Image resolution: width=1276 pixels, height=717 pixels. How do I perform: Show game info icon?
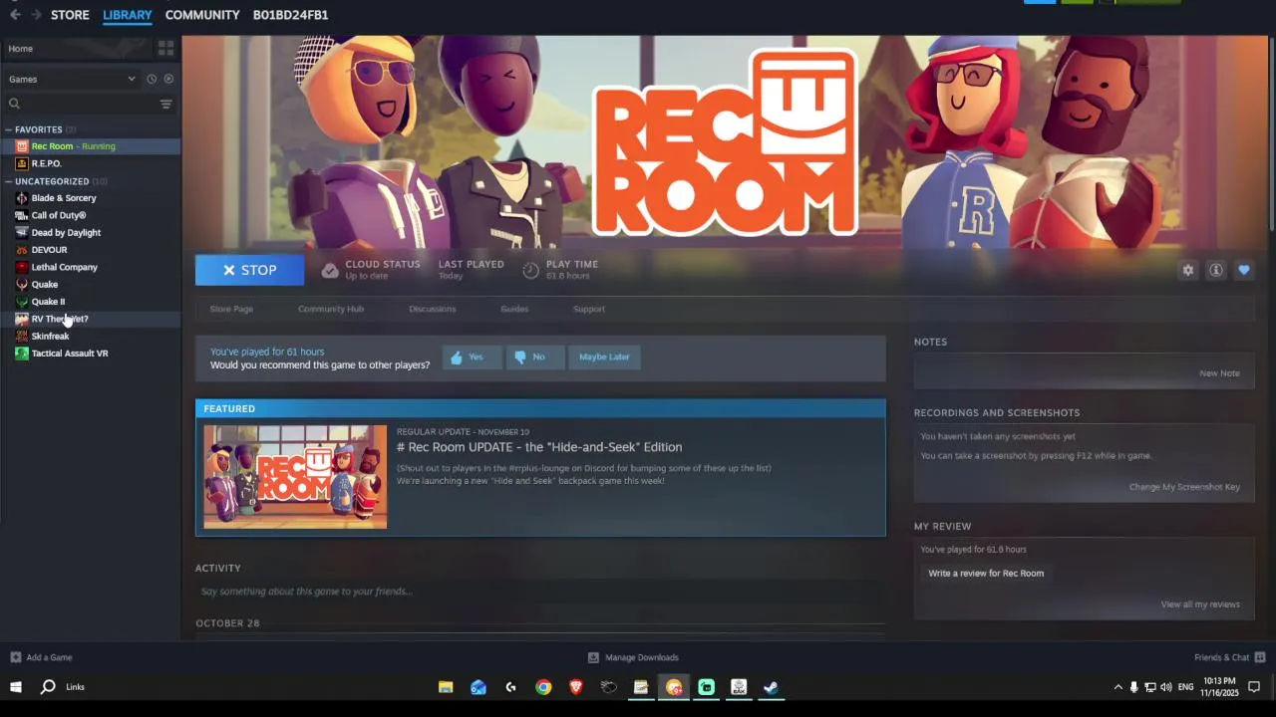coord(1216,270)
